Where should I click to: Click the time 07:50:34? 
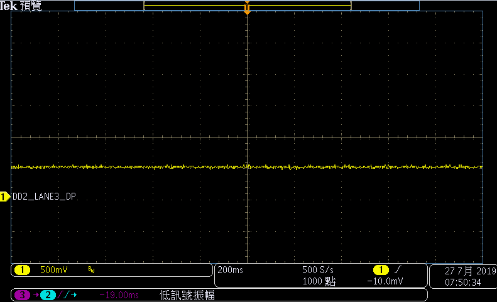click(x=463, y=283)
